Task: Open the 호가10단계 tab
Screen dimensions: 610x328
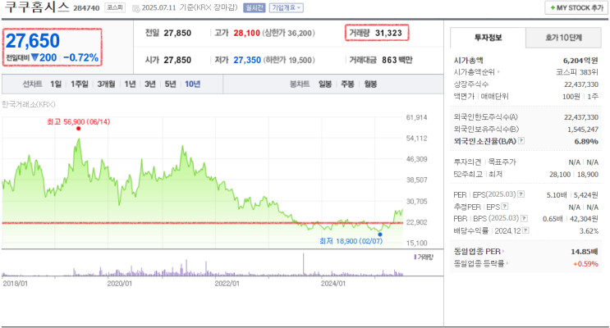Action: click(563, 38)
